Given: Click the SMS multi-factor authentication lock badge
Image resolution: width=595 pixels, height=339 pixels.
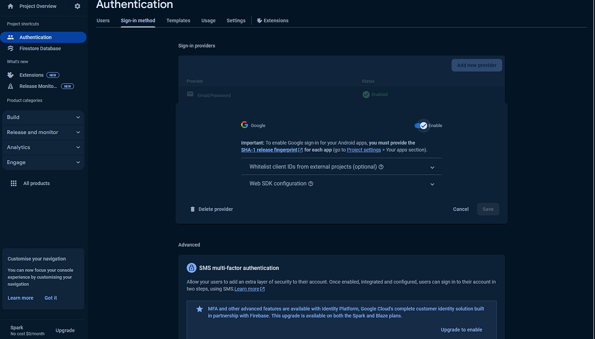Looking at the screenshot, I should pos(191,268).
